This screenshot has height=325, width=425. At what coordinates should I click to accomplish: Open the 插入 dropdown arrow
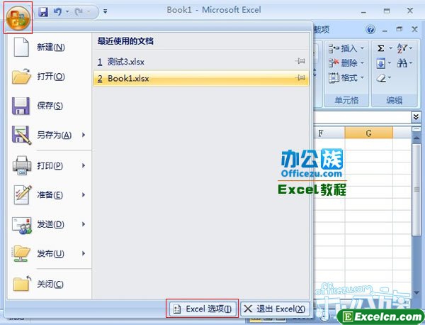click(362, 48)
